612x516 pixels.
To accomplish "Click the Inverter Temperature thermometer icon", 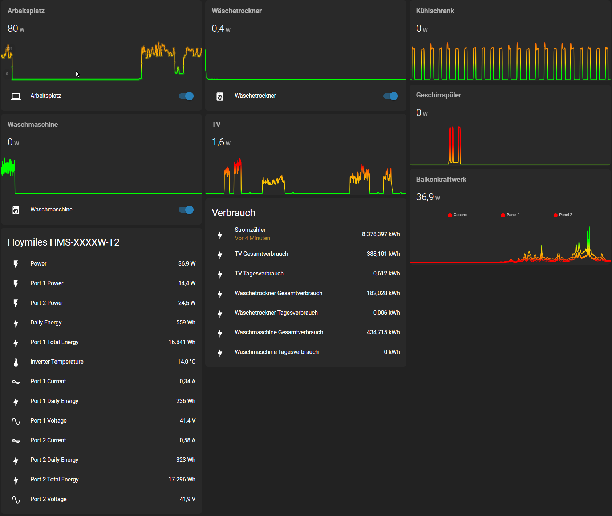I will pos(16,362).
